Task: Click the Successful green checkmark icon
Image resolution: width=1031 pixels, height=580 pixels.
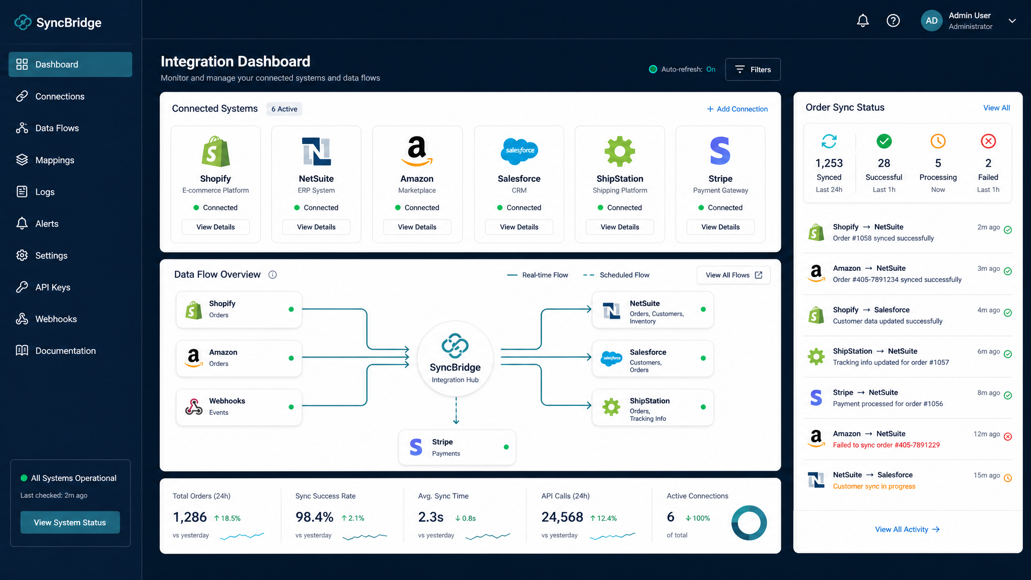Action: click(x=884, y=141)
